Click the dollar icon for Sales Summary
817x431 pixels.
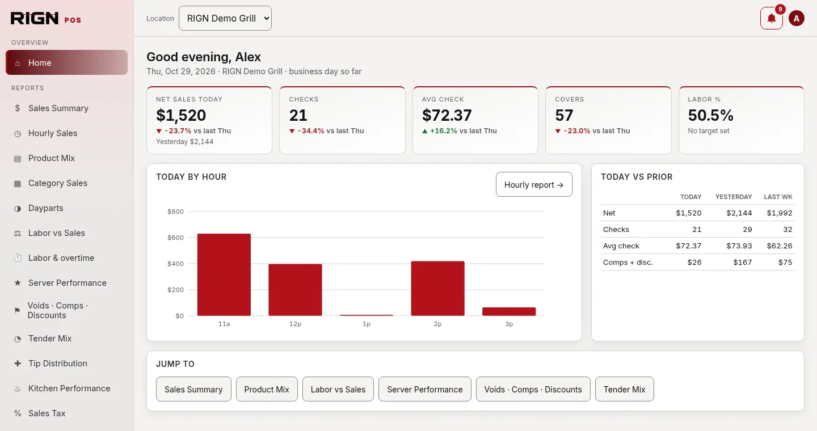pyautogui.click(x=18, y=108)
